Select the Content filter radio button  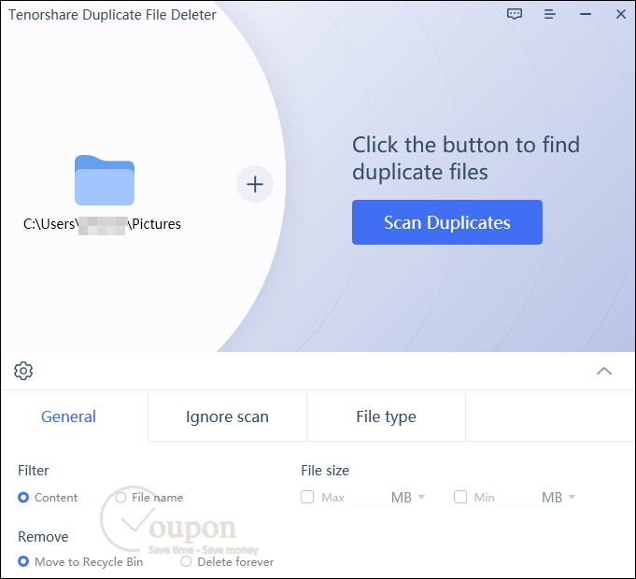pyautogui.click(x=23, y=497)
